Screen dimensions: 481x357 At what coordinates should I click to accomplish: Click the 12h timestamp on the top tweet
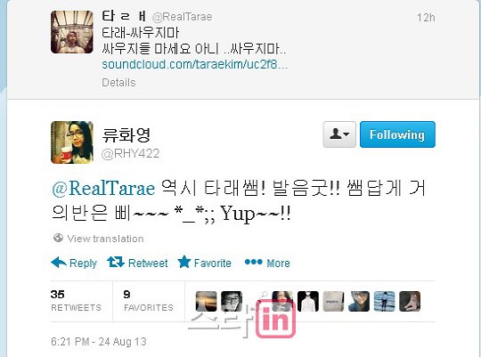[426, 18]
